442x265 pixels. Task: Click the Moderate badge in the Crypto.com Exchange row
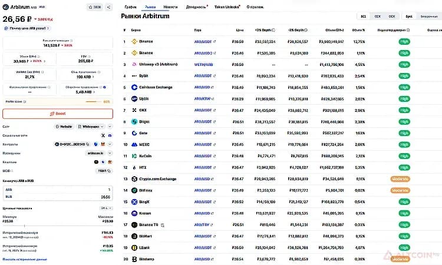pos(400,179)
